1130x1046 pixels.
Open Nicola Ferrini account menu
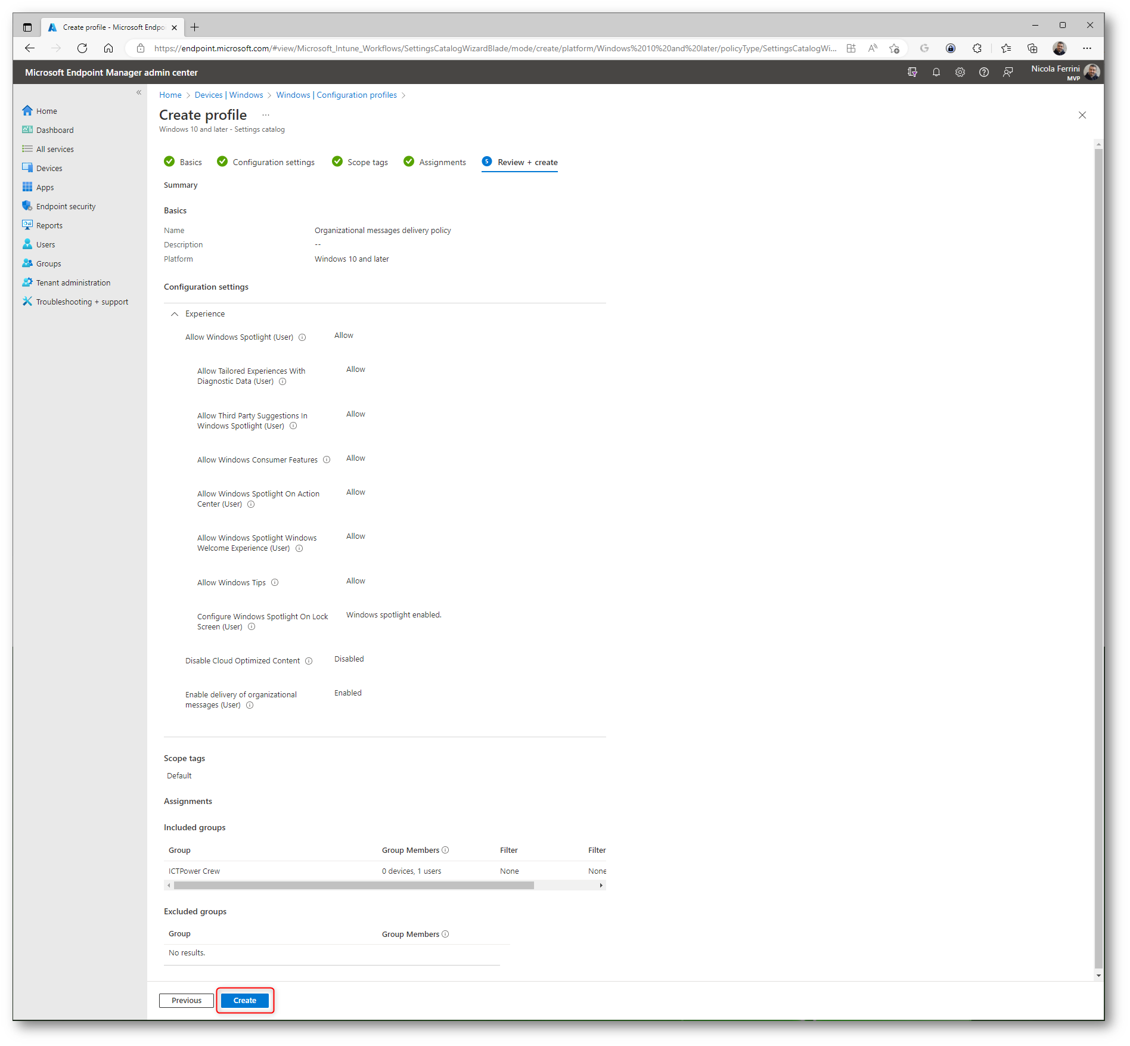1065,72
